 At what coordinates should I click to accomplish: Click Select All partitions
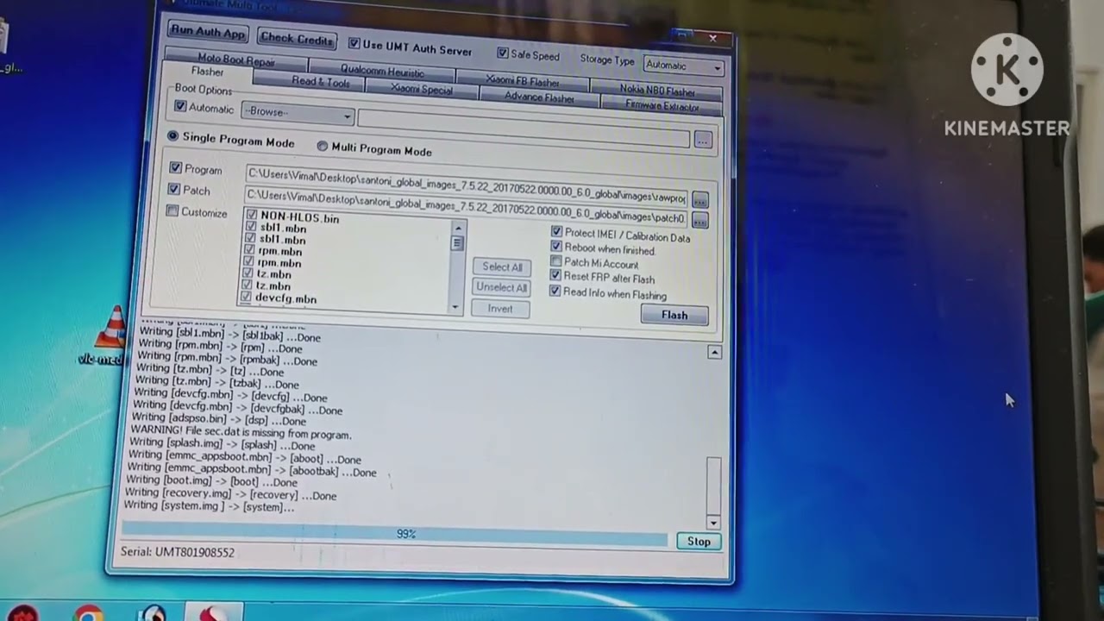[x=502, y=267]
